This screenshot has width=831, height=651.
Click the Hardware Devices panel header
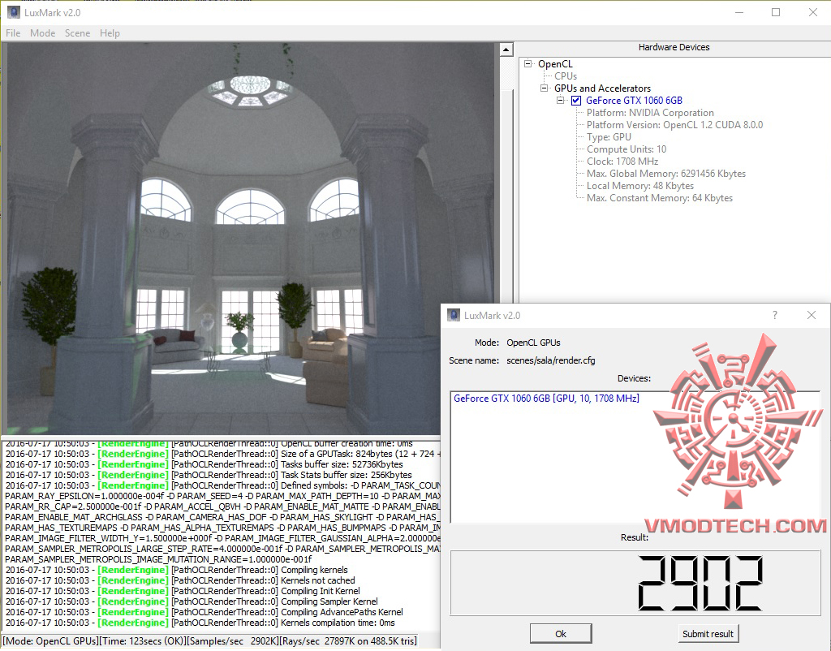click(x=674, y=47)
